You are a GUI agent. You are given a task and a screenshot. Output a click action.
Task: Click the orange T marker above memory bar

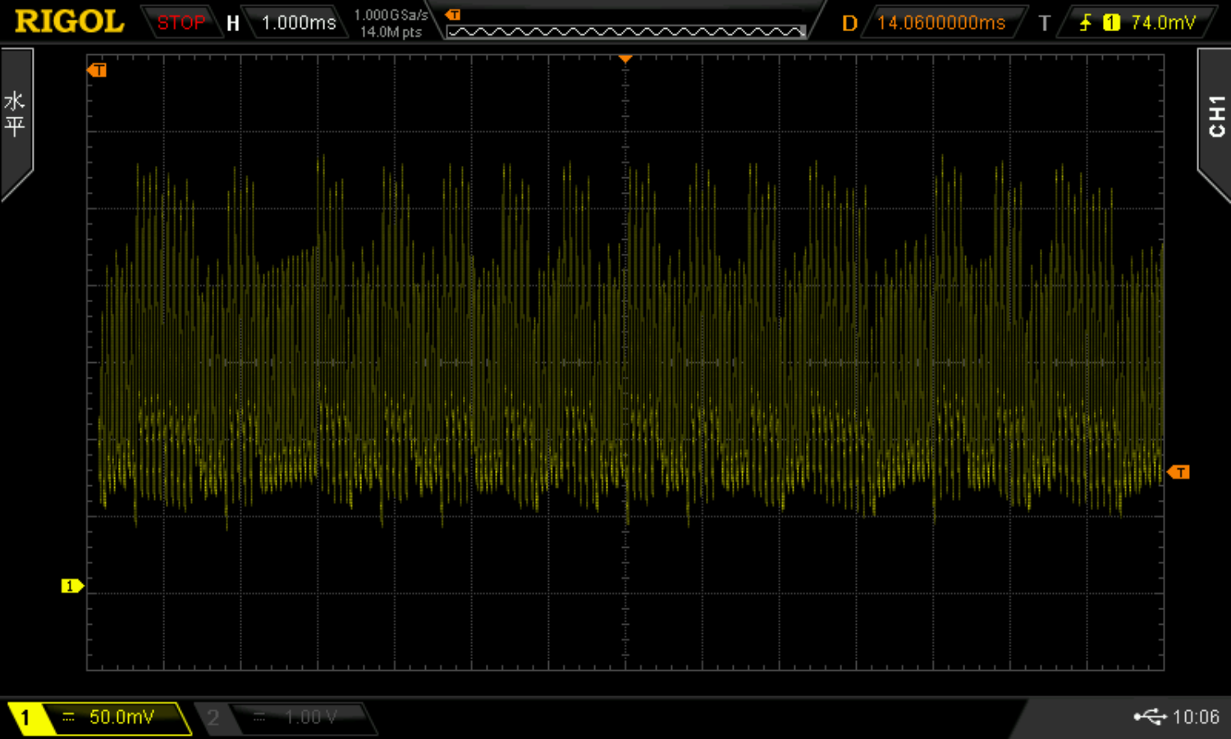click(452, 15)
